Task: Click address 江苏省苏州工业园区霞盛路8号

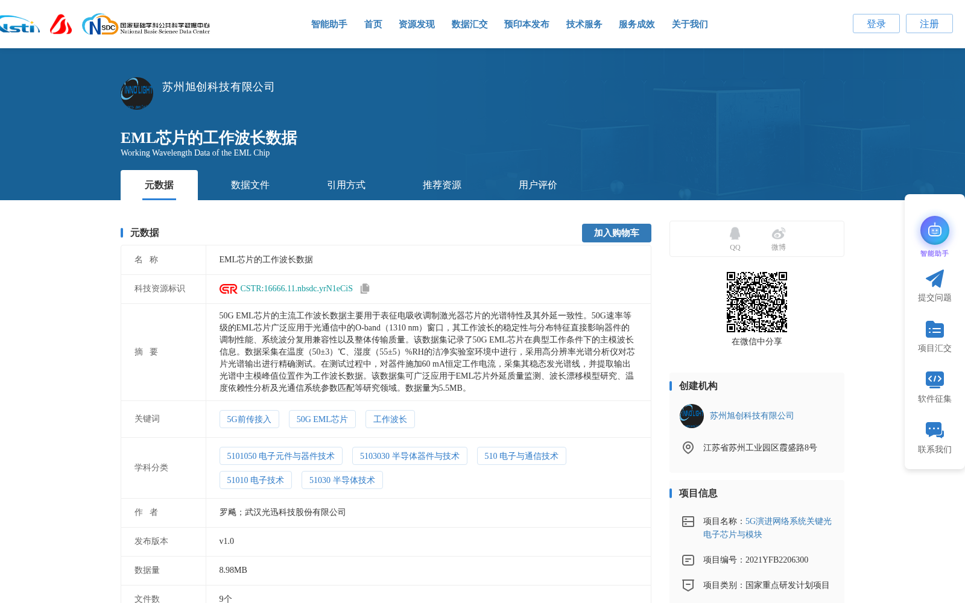Action: (760, 448)
